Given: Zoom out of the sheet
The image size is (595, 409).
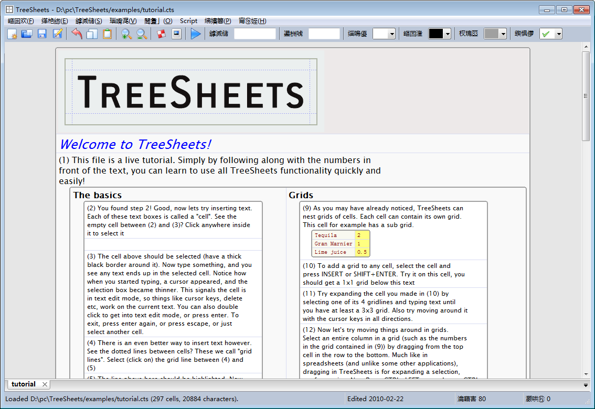Looking at the screenshot, I should (x=141, y=34).
